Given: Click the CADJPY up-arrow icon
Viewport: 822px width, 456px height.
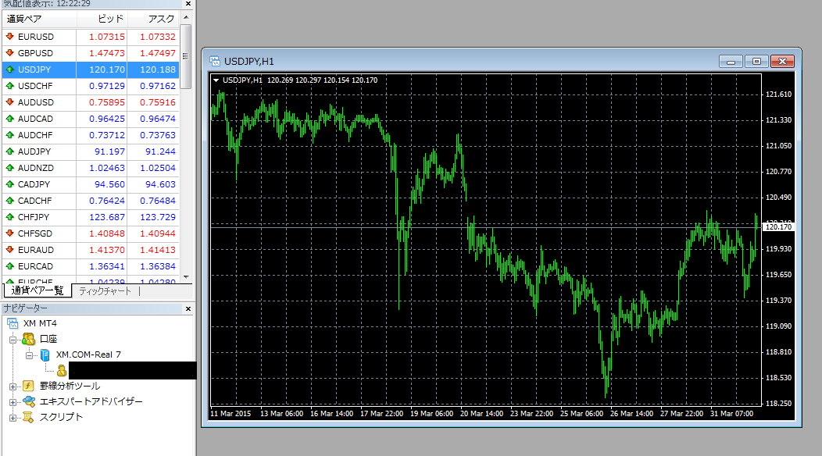Looking at the screenshot, I should [9, 184].
